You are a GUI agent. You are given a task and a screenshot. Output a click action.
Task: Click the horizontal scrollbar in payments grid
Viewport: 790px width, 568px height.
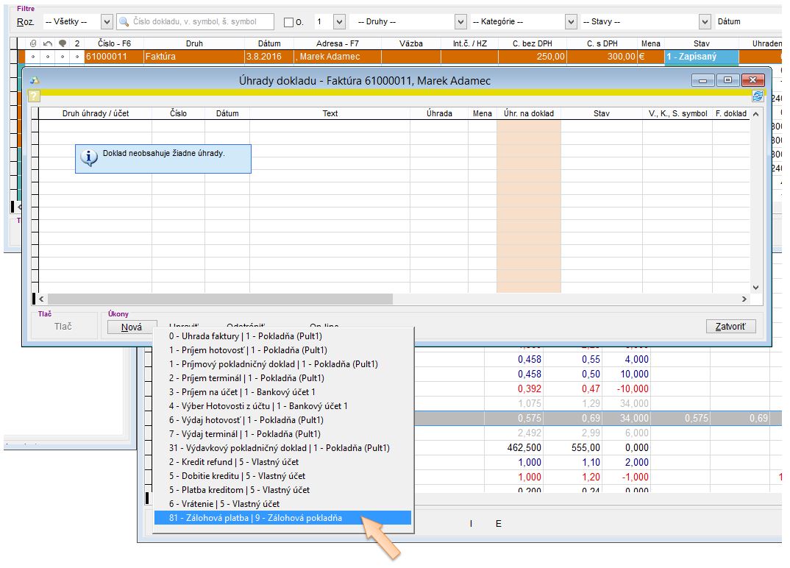click(x=221, y=299)
